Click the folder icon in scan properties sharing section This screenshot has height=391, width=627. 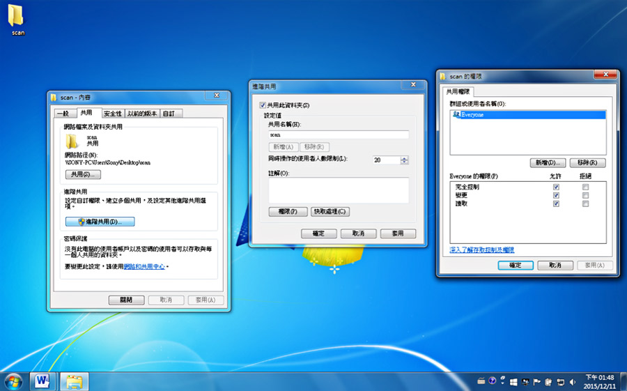tap(72, 141)
